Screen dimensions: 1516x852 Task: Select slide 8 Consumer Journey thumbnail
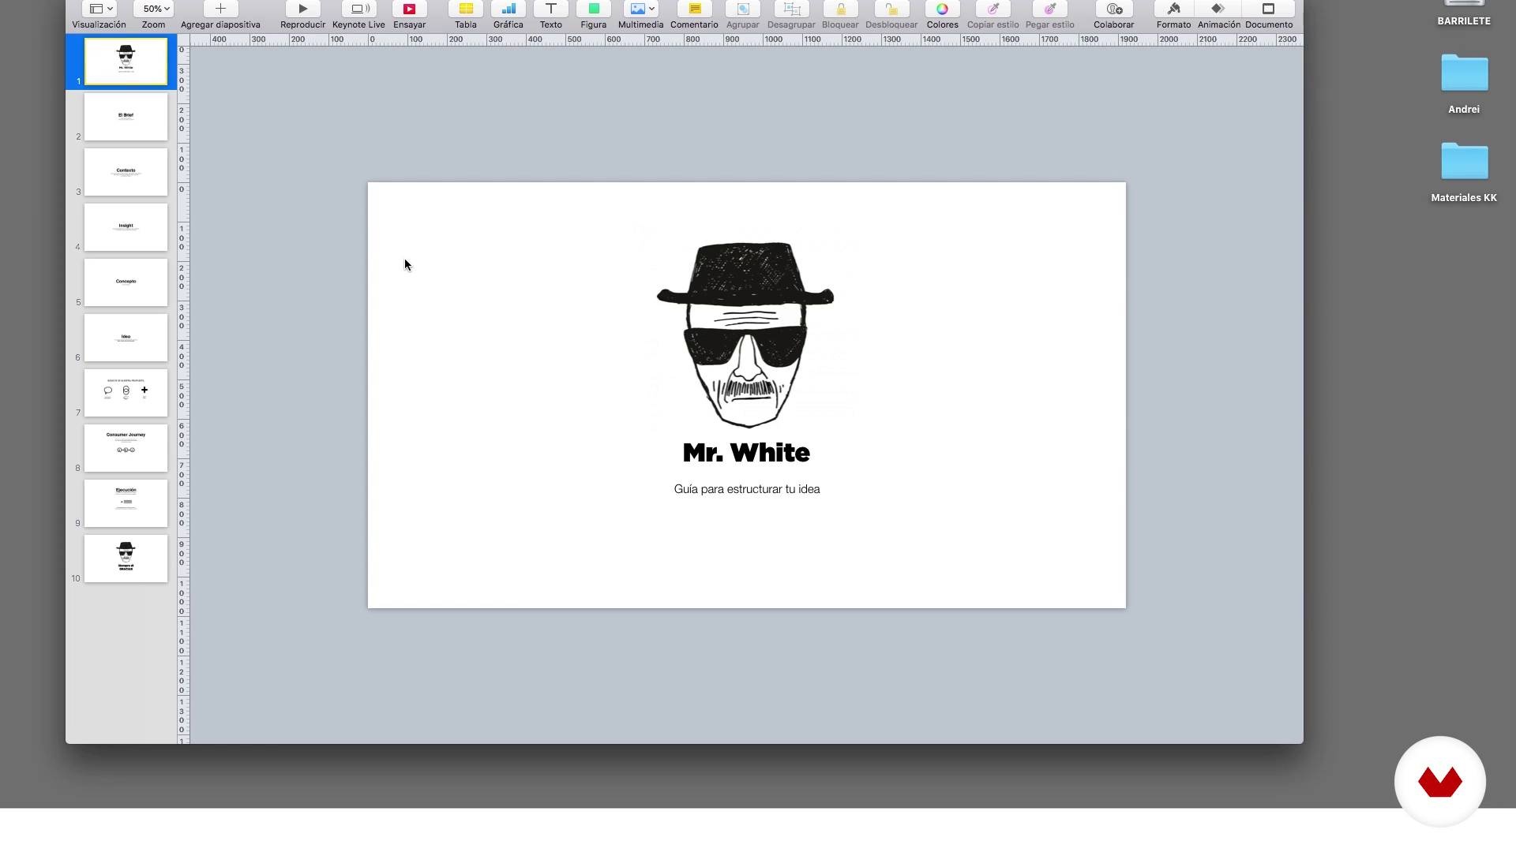click(x=126, y=448)
